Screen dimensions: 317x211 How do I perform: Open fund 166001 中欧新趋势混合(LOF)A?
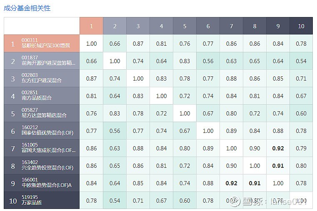click(42, 183)
